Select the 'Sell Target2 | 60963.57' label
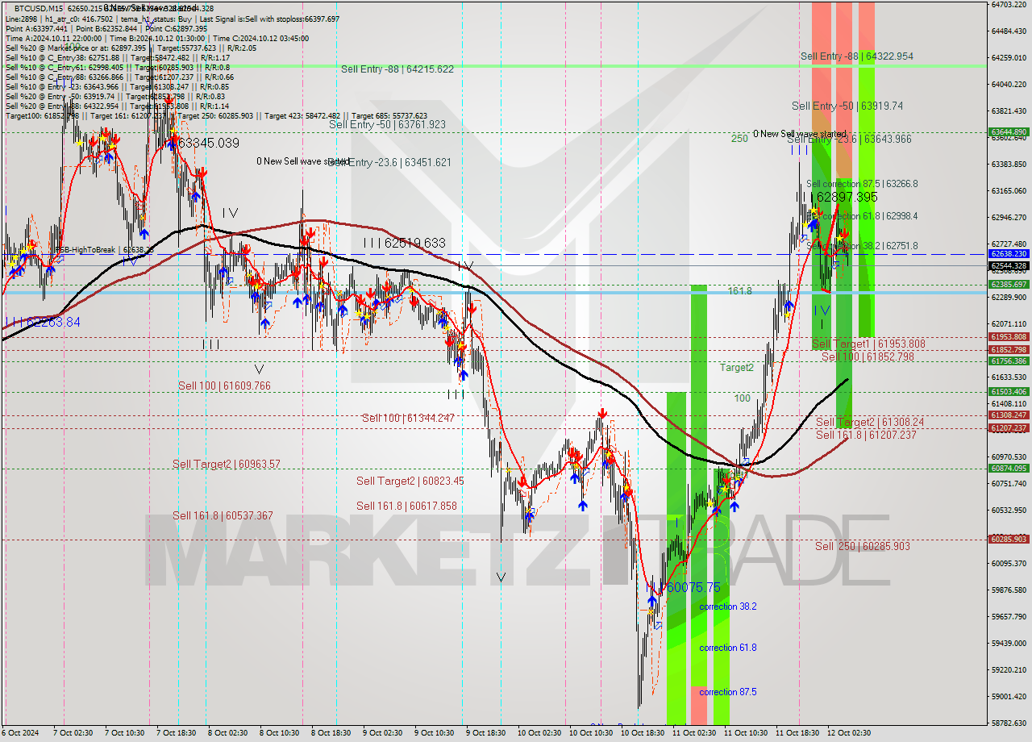 [x=227, y=465]
